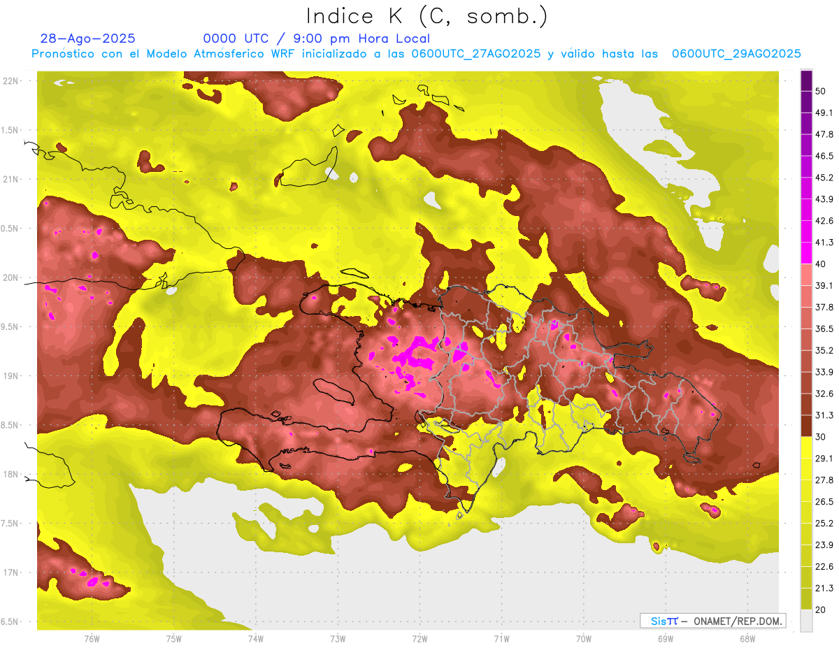Click the "Indice K (C, somb.)" map title
The height and width of the screenshot is (648, 839).
point(426,15)
